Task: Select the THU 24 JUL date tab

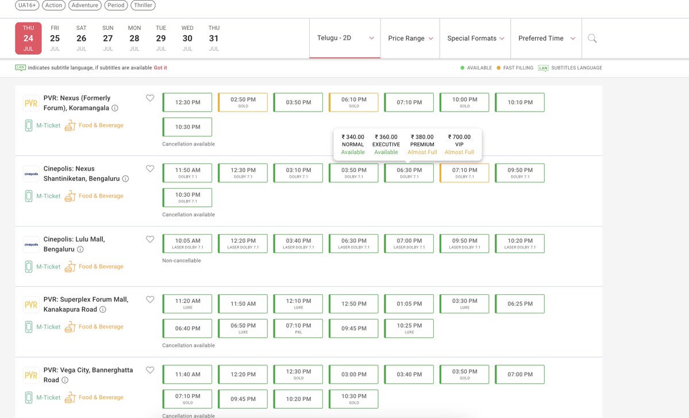Action: (x=29, y=39)
